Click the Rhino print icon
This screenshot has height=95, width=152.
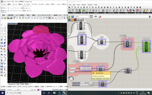(x=11, y=18)
